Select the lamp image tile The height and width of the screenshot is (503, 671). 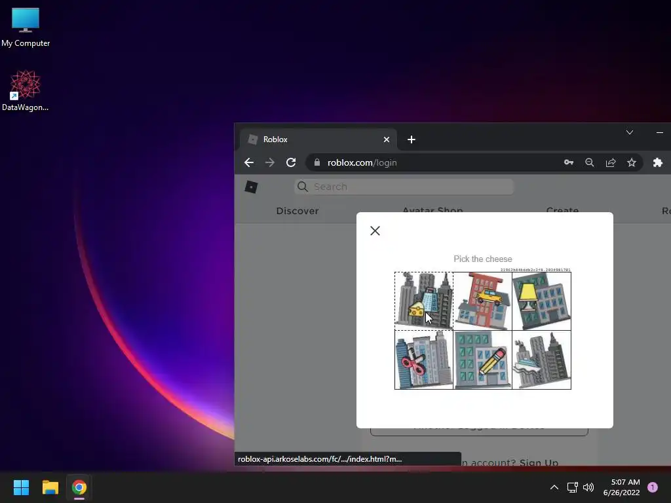(x=541, y=301)
